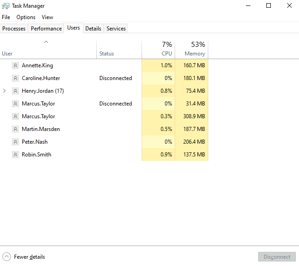Screen dimensions: 299x266
Task: Sort by the CPU column header
Action: tap(158, 49)
